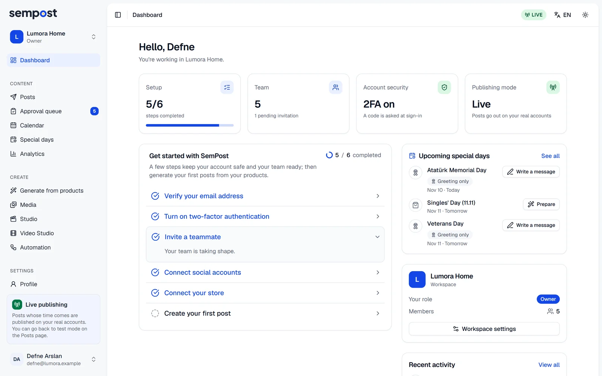
Task: Click the Connect your store check icon
Action: point(155,293)
